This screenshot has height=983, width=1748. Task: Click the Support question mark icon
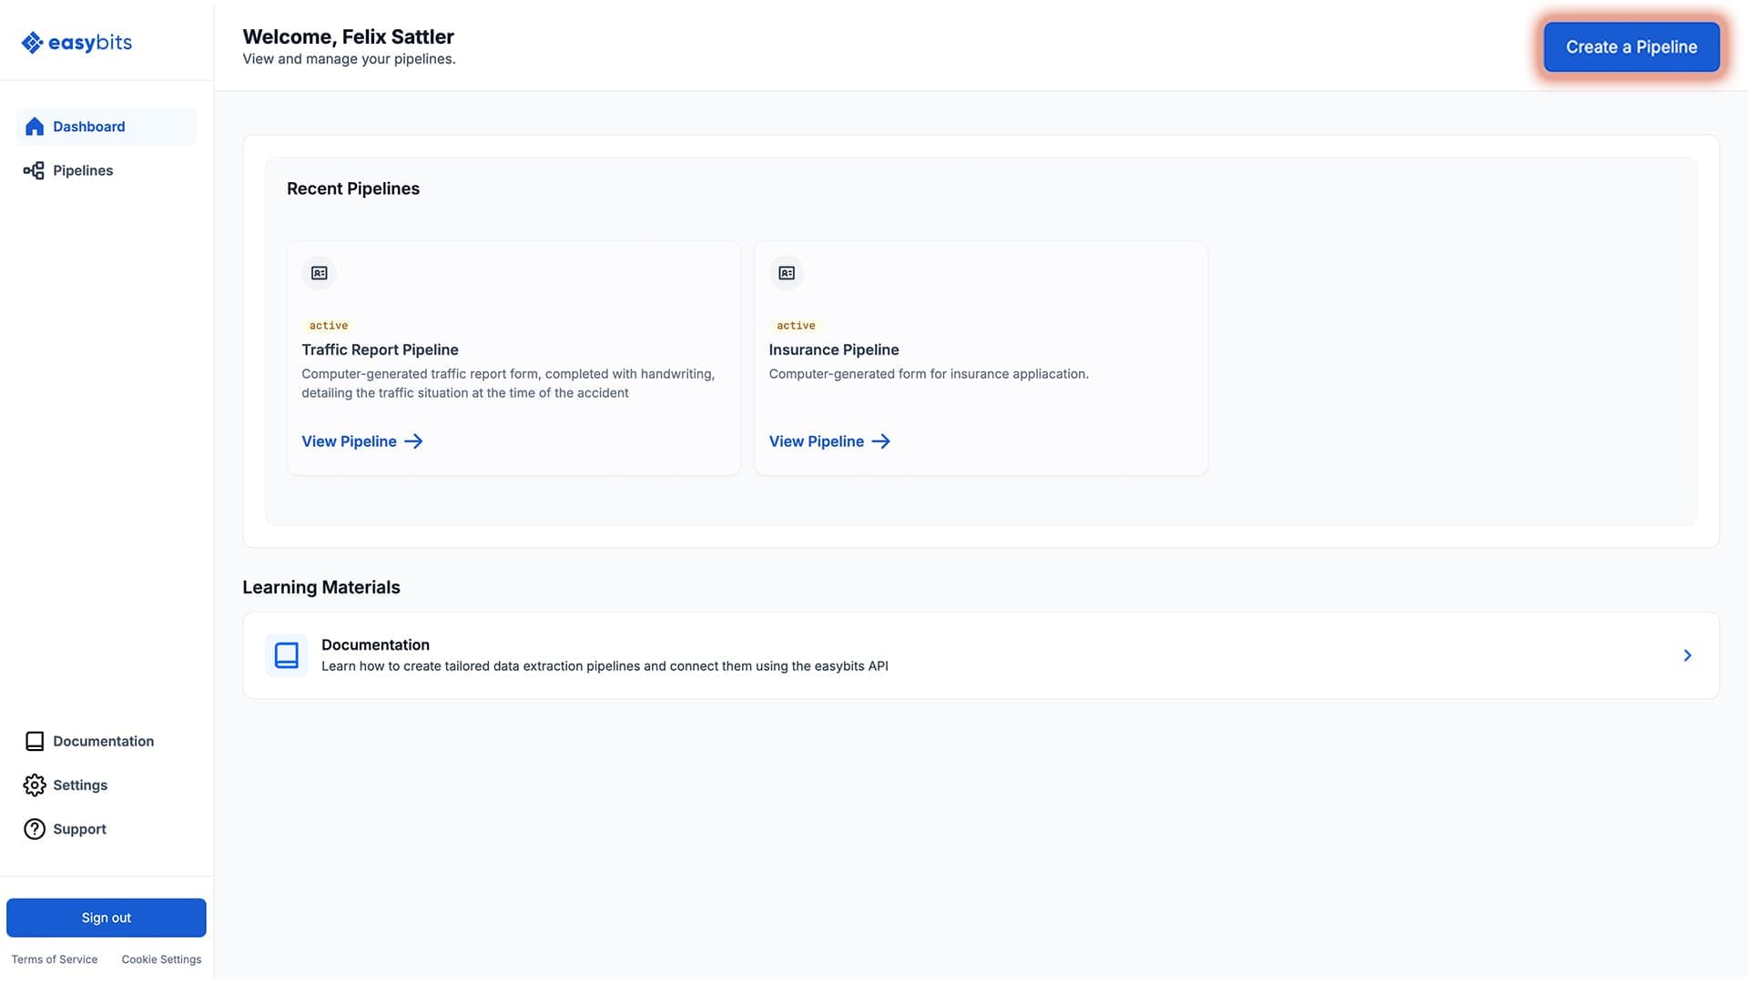click(35, 828)
